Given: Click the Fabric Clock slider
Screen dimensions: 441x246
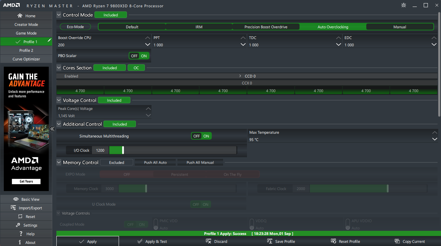Looking at the screenshot, I should 368,189.
